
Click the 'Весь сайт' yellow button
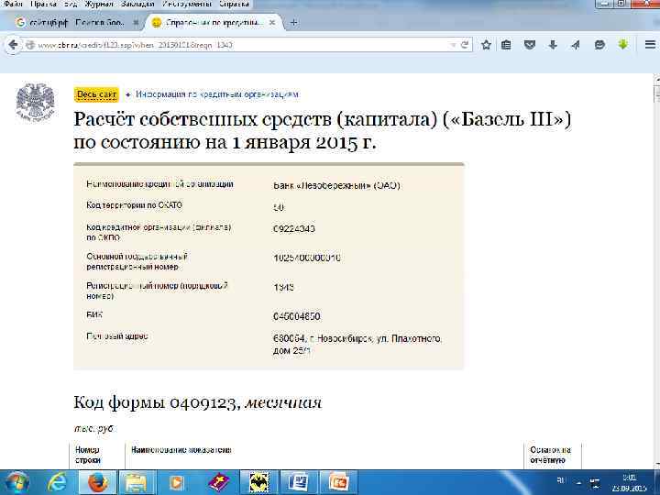pyautogui.click(x=96, y=94)
